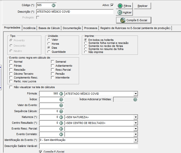This screenshot has height=153, width=181.
Task: Click the Evento Correlato lookup arrow icon
Action: 61,134
